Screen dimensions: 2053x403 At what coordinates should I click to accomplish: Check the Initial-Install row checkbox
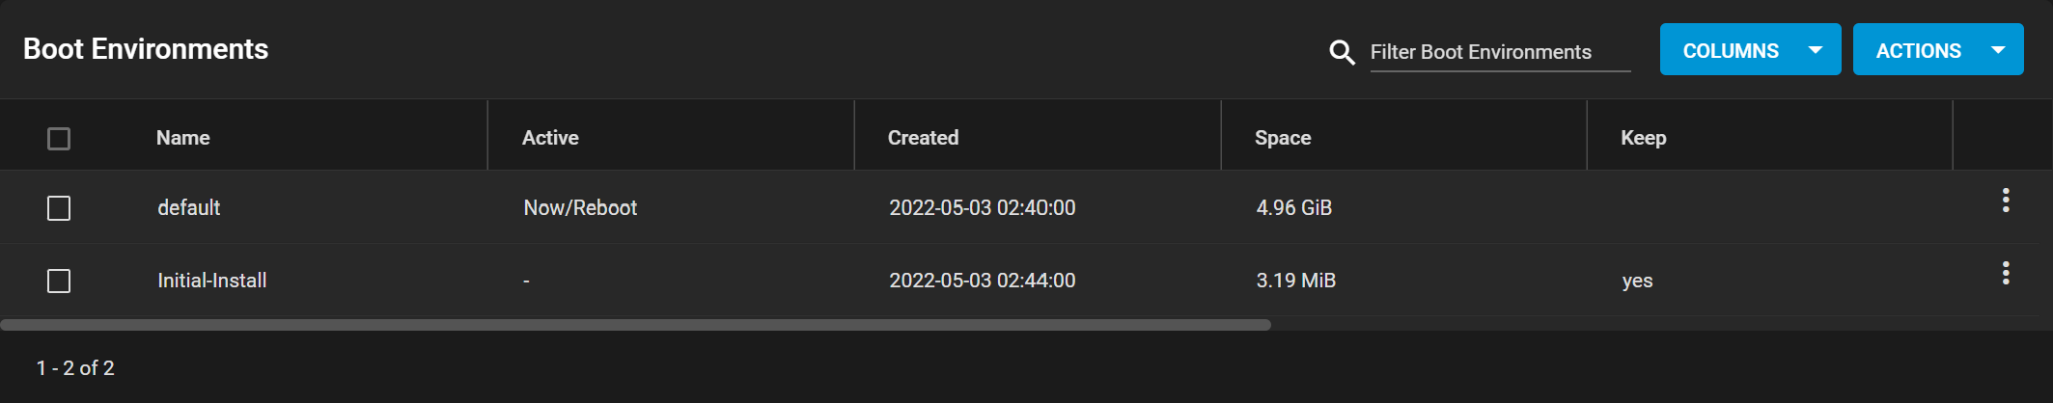click(59, 281)
